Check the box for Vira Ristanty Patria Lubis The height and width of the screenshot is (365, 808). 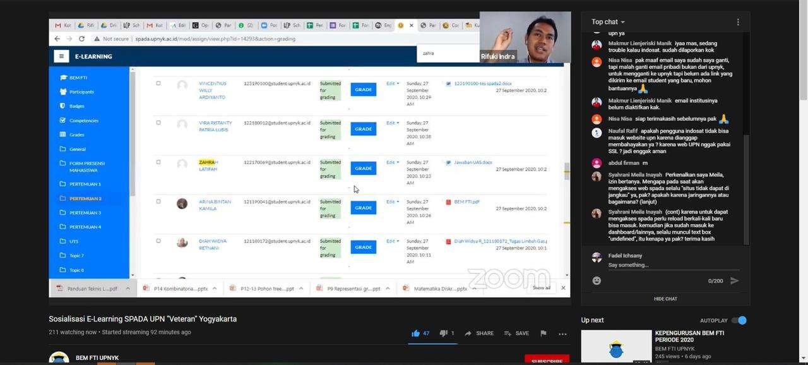point(158,123)
